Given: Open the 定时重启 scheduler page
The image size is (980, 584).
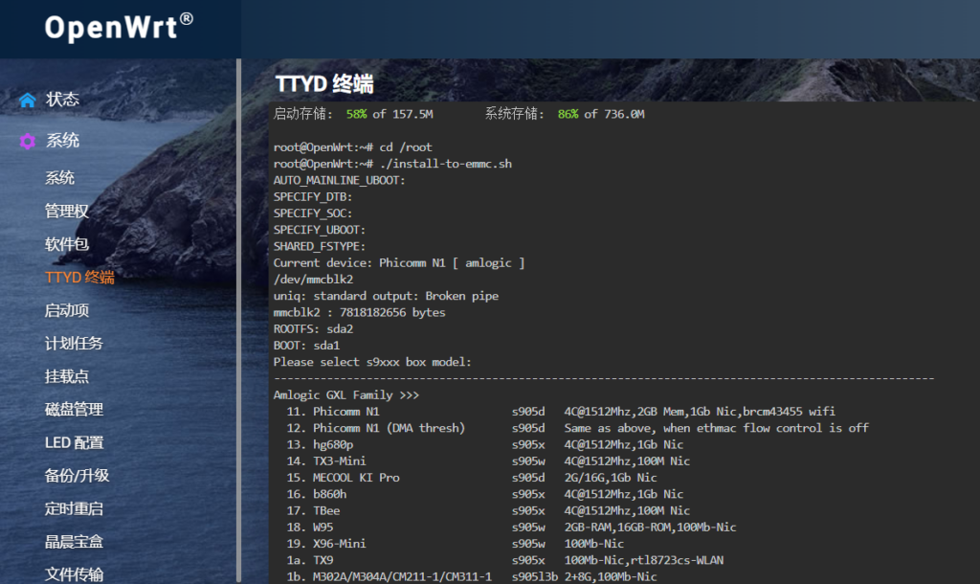Looking at the screenshot, I should tap(68, 507).
